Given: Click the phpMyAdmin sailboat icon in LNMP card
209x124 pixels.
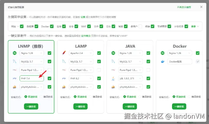Looking at the screenshot, I should coord(15,87).
